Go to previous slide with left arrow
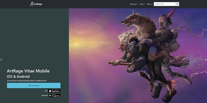This screenshot has height=103, width=207. click(1, 60)
